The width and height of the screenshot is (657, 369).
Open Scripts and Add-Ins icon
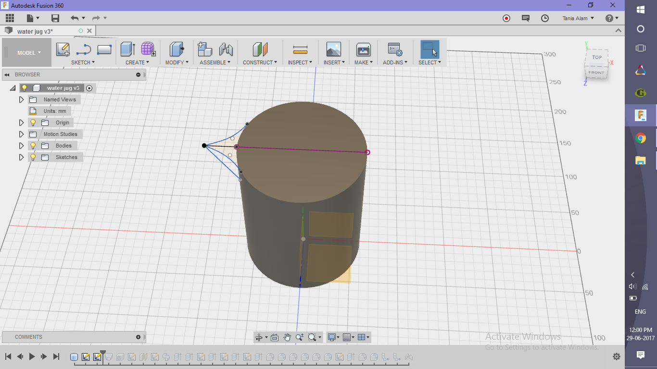coord(395,49)
